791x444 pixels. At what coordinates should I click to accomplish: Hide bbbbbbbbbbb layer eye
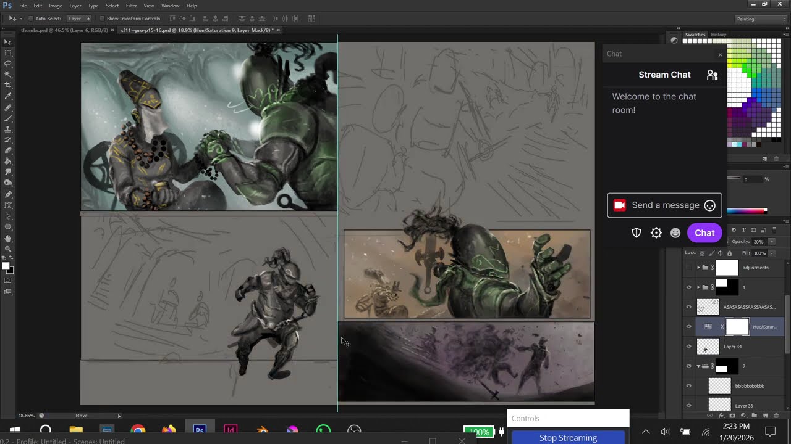point(689,386)
